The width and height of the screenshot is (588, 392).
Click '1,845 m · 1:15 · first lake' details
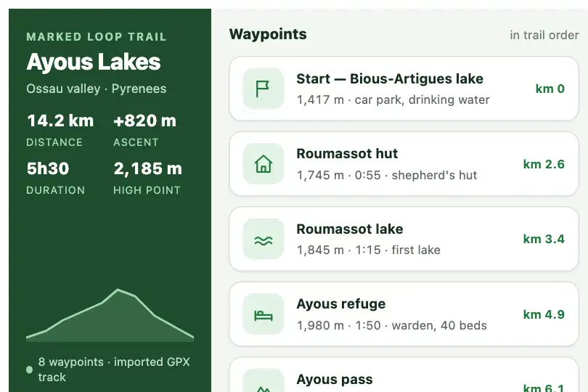[368, 250]
